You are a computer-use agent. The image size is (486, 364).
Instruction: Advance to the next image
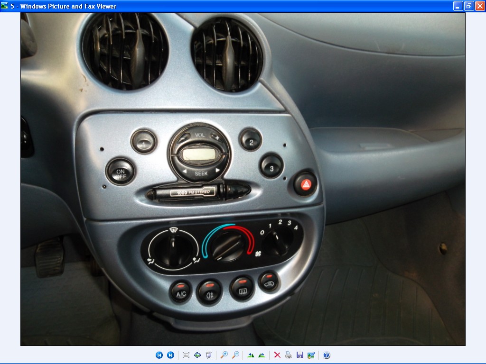(x=170, y=355)
